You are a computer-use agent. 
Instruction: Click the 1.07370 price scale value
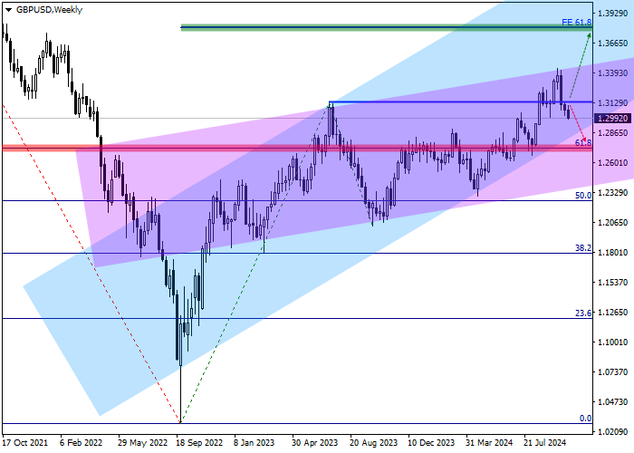[613, 372]
